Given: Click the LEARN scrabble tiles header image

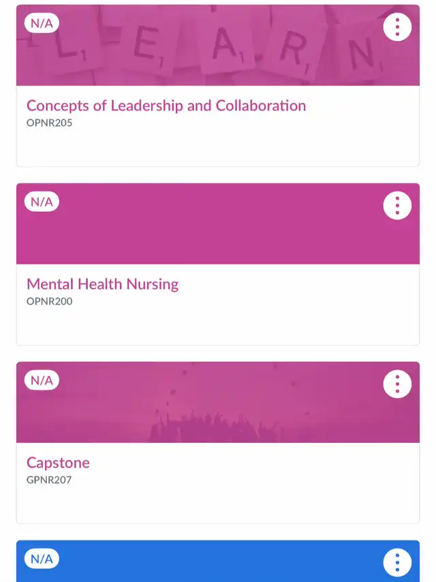Looking at the screenshot, I should (x=218, y=45).
